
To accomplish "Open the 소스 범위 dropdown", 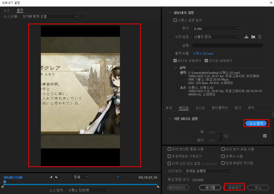I will tap(88, 190).
